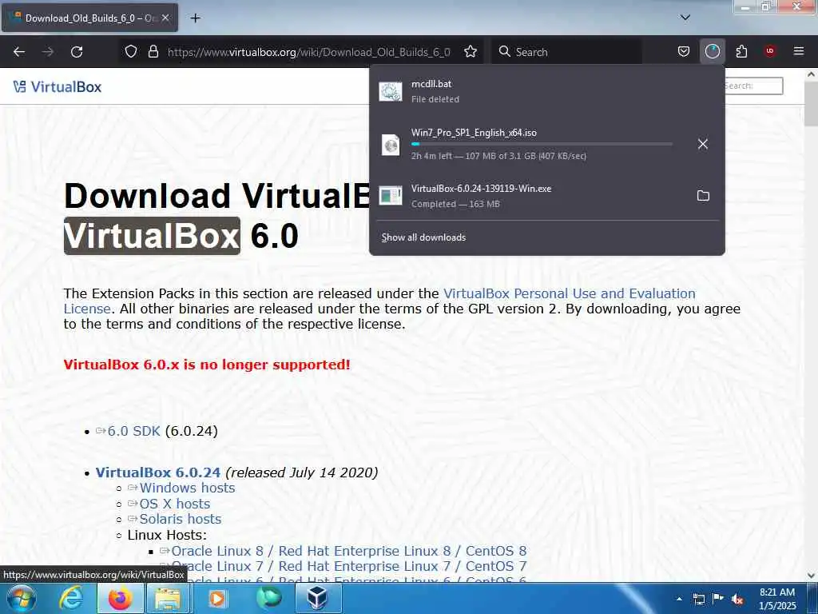
Task: Open Action Center flag icon
Action: coord(718,598)
